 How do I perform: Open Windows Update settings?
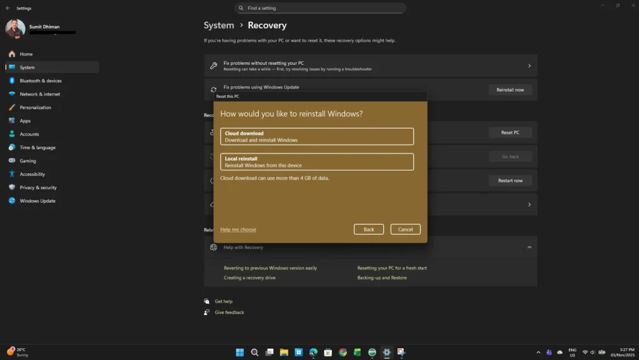click(52, 201)
